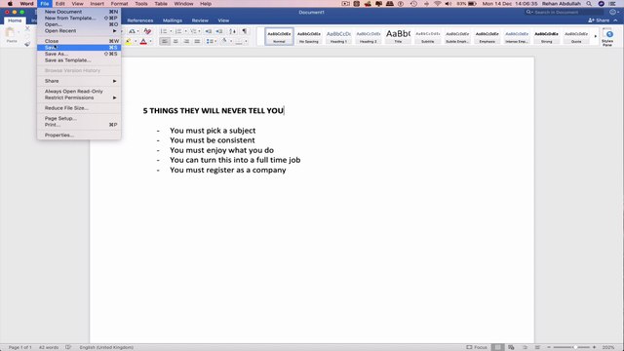Toggle Center paragraph alignment
Viewport: 624px width, 351px height.
[x=175, y=41]
